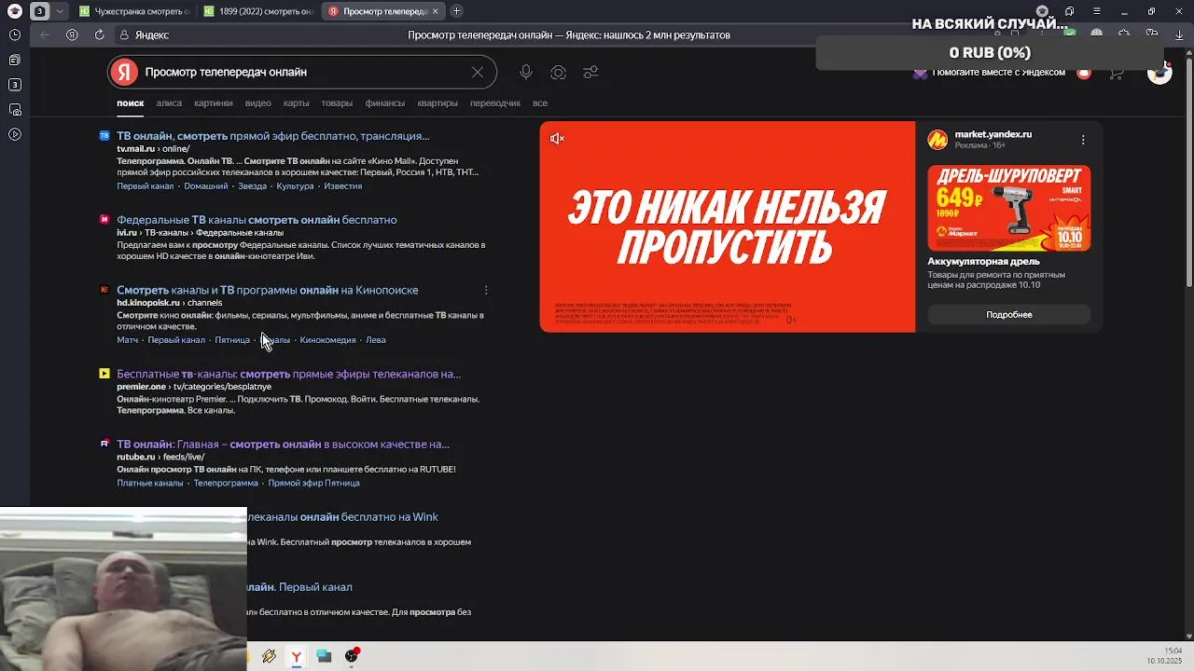The height and width of the screenshot is (671, 1194).
Task: Open OBS Studio icon in taskbar
Action: click(352, 656)
